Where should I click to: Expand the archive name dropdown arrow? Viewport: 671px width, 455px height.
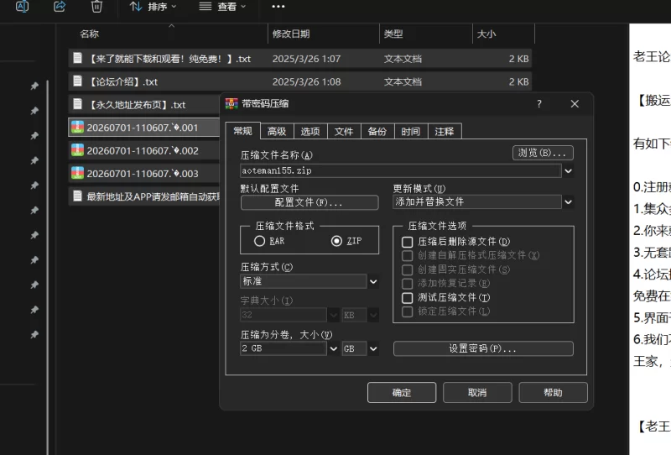[x=568, y=171]
